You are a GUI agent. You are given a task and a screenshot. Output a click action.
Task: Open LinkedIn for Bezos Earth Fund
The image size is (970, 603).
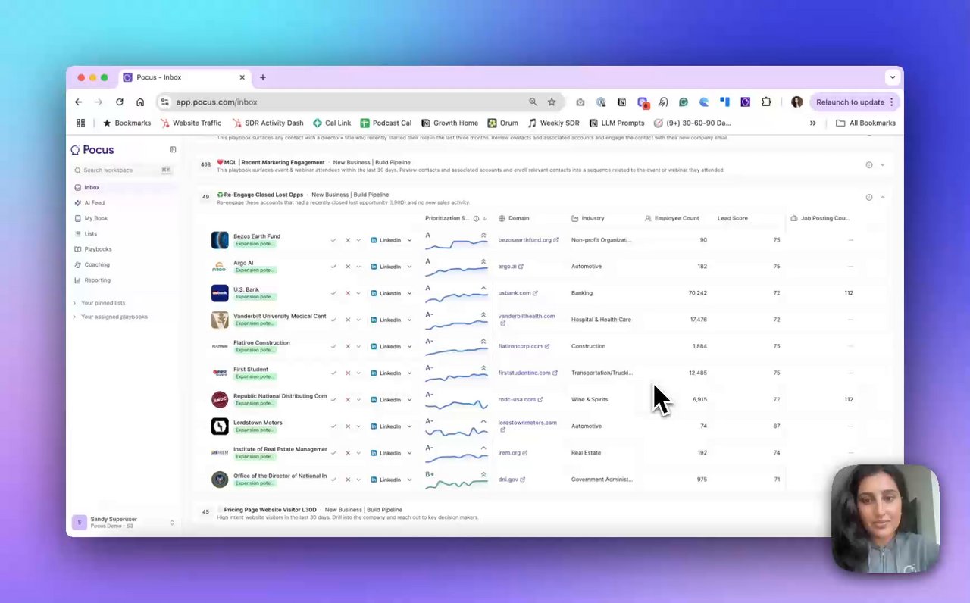point(386,240)
